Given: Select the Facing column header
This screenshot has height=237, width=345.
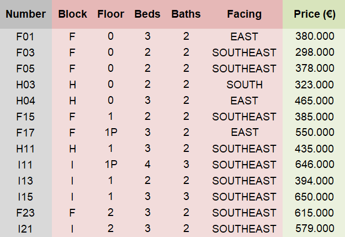Looking at the screenshot, I should click(x=244, y=14).
